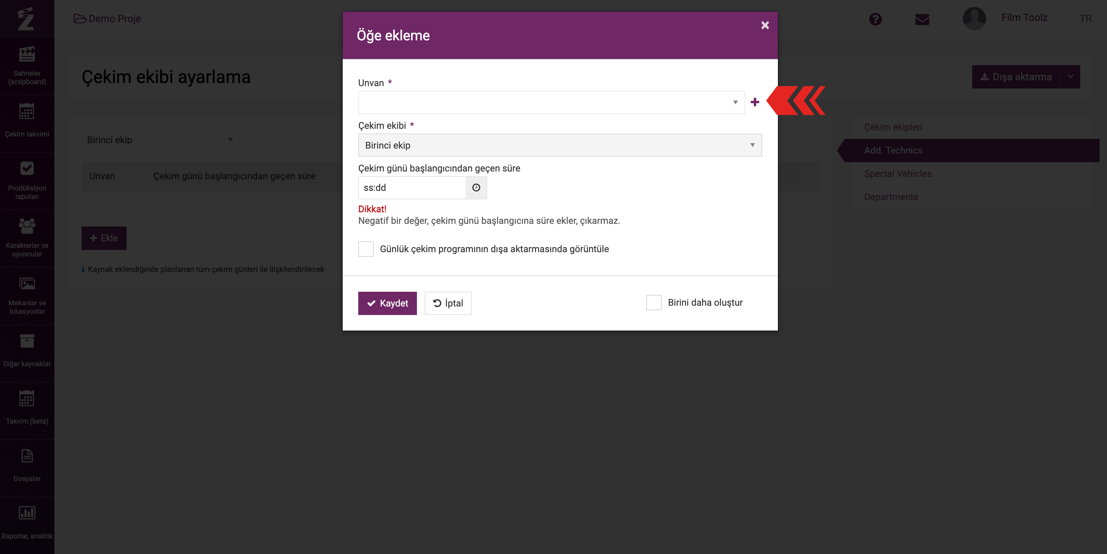Open Sahneler (stripboard) in sidebar

[x=27, y=66]
